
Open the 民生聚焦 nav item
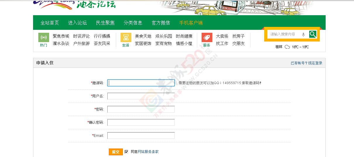click(105, 23)
